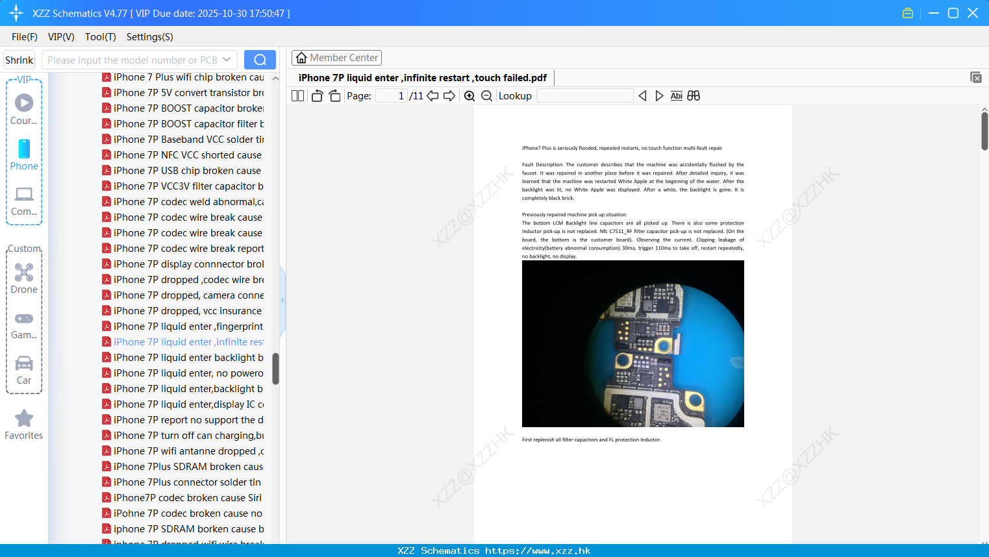Viewport: 989px width, 557px height.
Task: Rotate the page clockwise
Action: click(334, 95)
